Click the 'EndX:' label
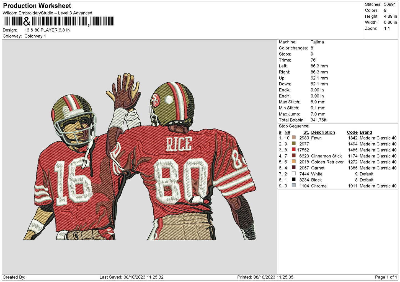Viewport: 400px width, 282px height. 285,90
